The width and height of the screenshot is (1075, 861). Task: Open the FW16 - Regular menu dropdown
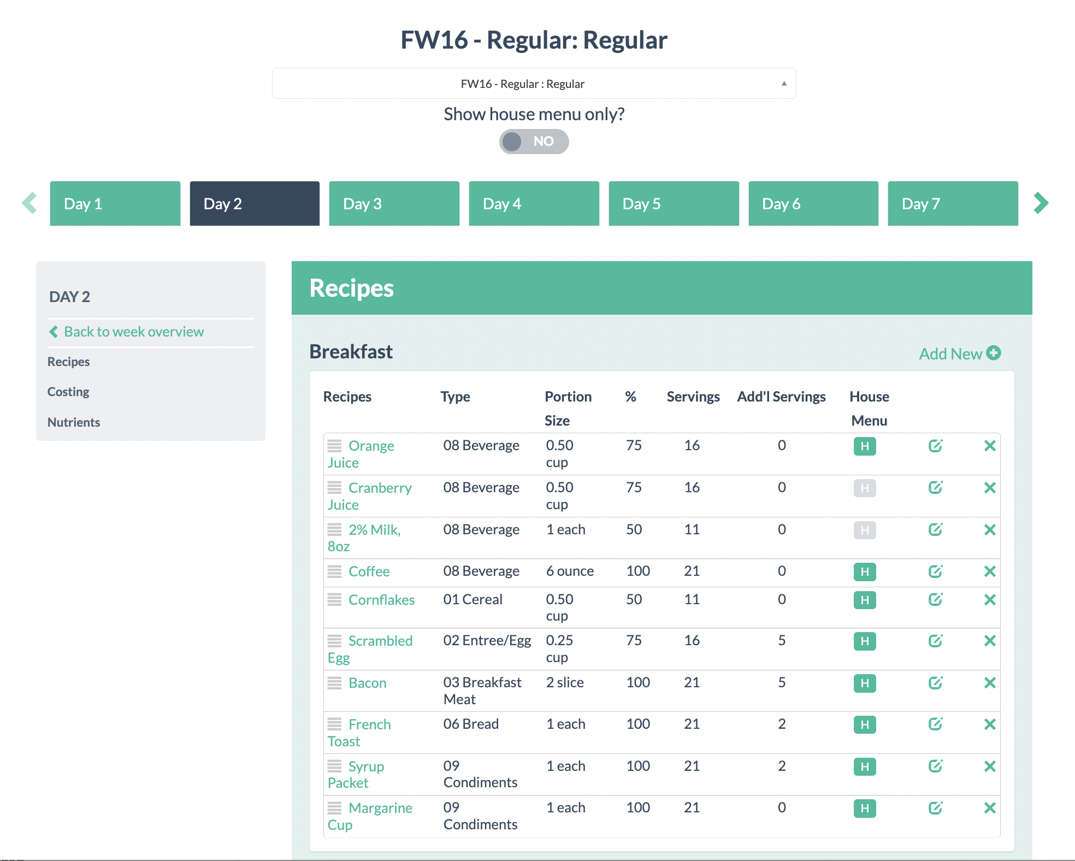pos(534,84)
